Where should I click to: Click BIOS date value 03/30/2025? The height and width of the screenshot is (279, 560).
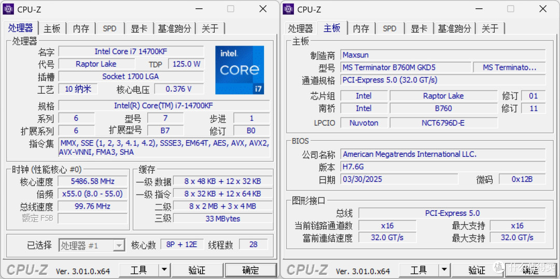point(399,179)
